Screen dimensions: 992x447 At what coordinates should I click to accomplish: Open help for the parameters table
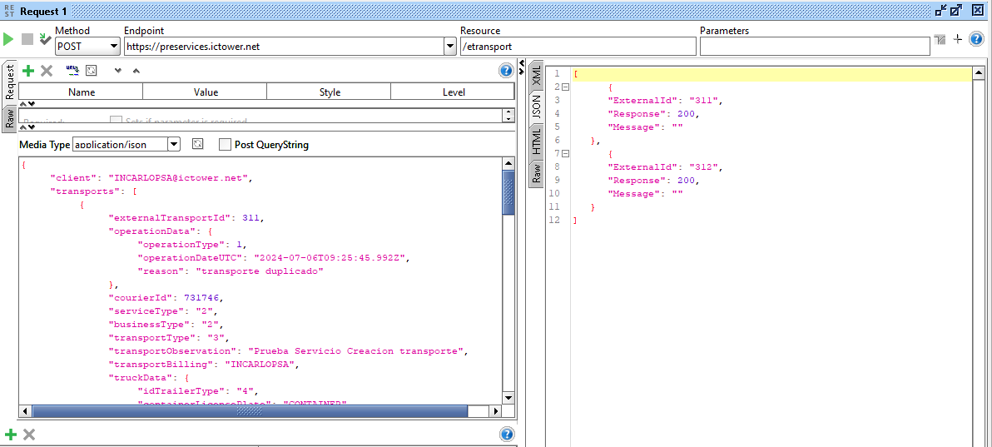[x=505, y=70]
